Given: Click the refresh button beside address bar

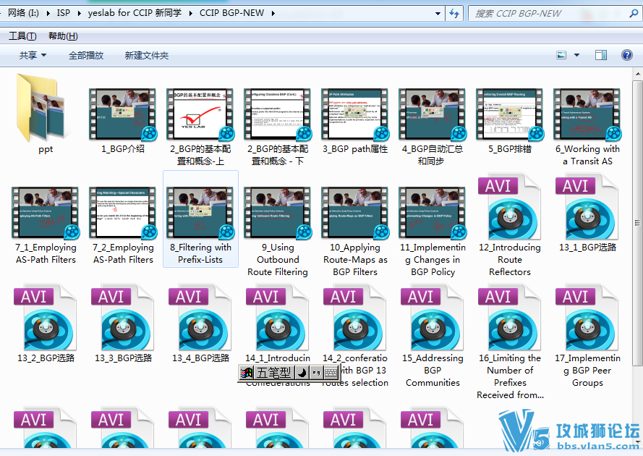Looking at the screenshot, I should [454, 14].
